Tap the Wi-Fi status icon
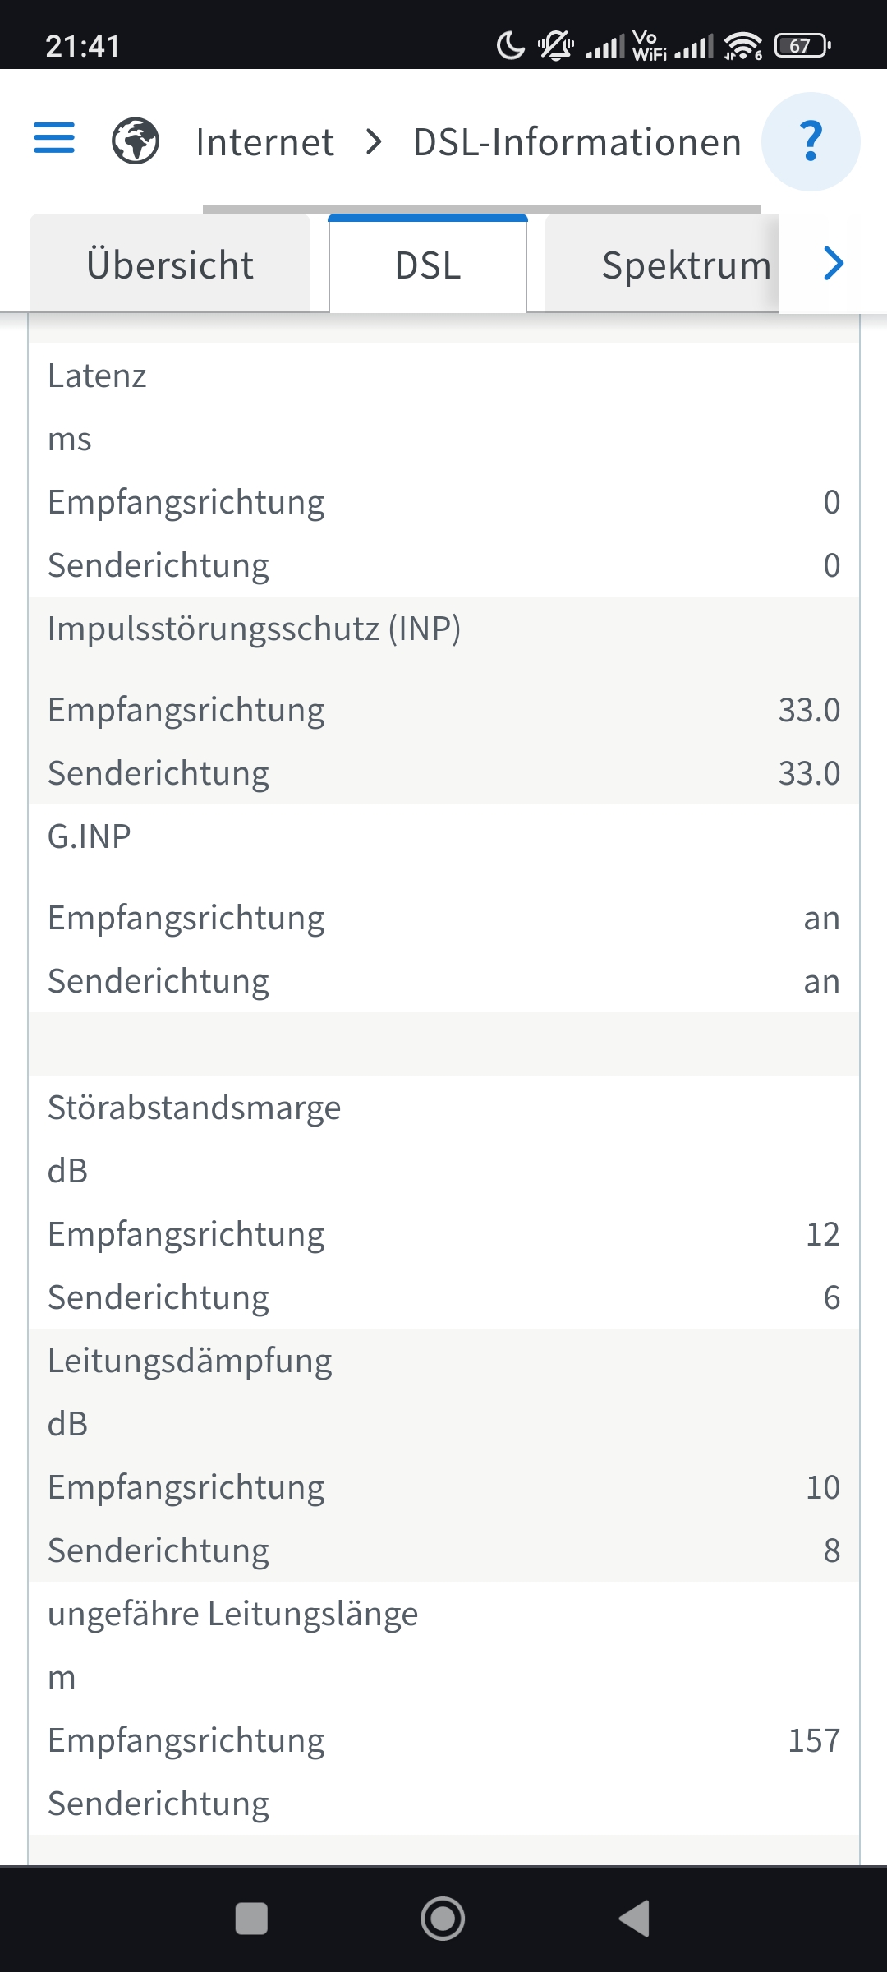887x1972 pixels. pos(743,46)
